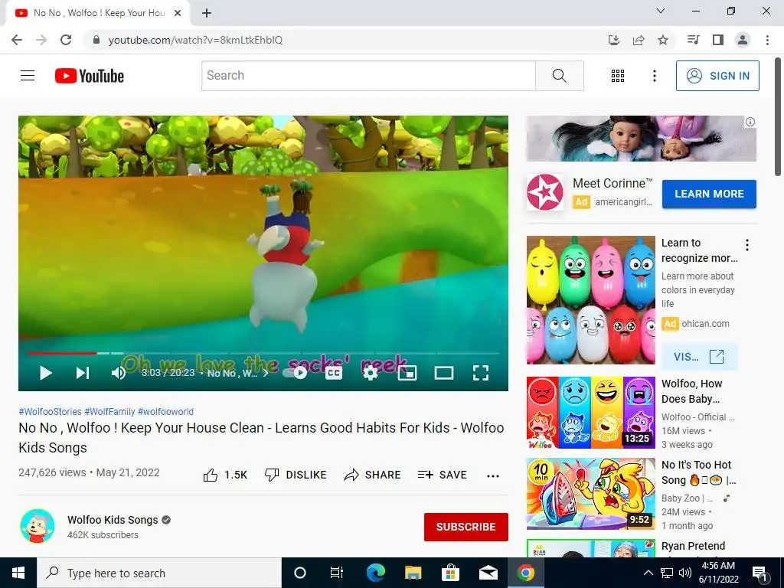The width and height of the screenshot is (784, 588).
Task: Open #WolfFamily hashtag
Action: pyautogui.click(x=109, y=411)
